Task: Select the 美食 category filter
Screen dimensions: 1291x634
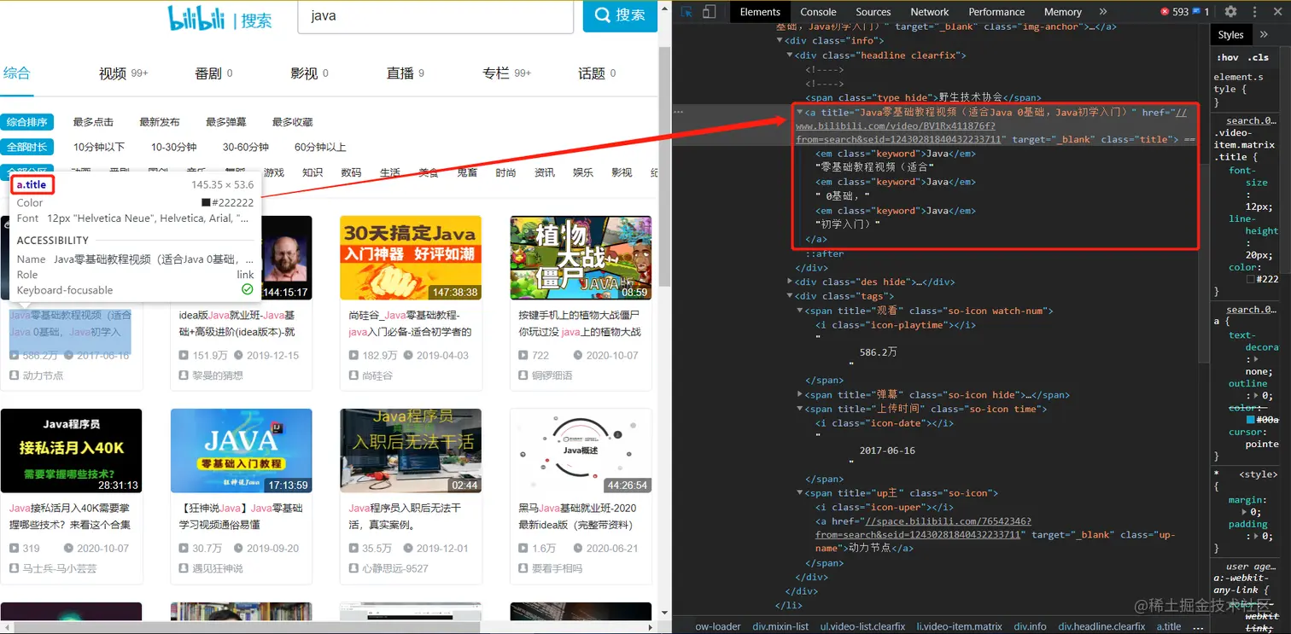Action: (429, 172)
